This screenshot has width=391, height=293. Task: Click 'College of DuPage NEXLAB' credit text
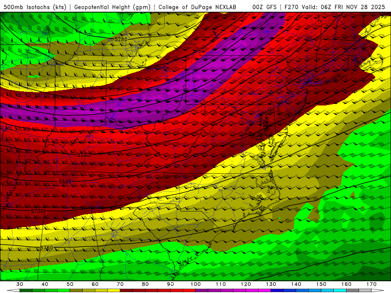(197, 7)
